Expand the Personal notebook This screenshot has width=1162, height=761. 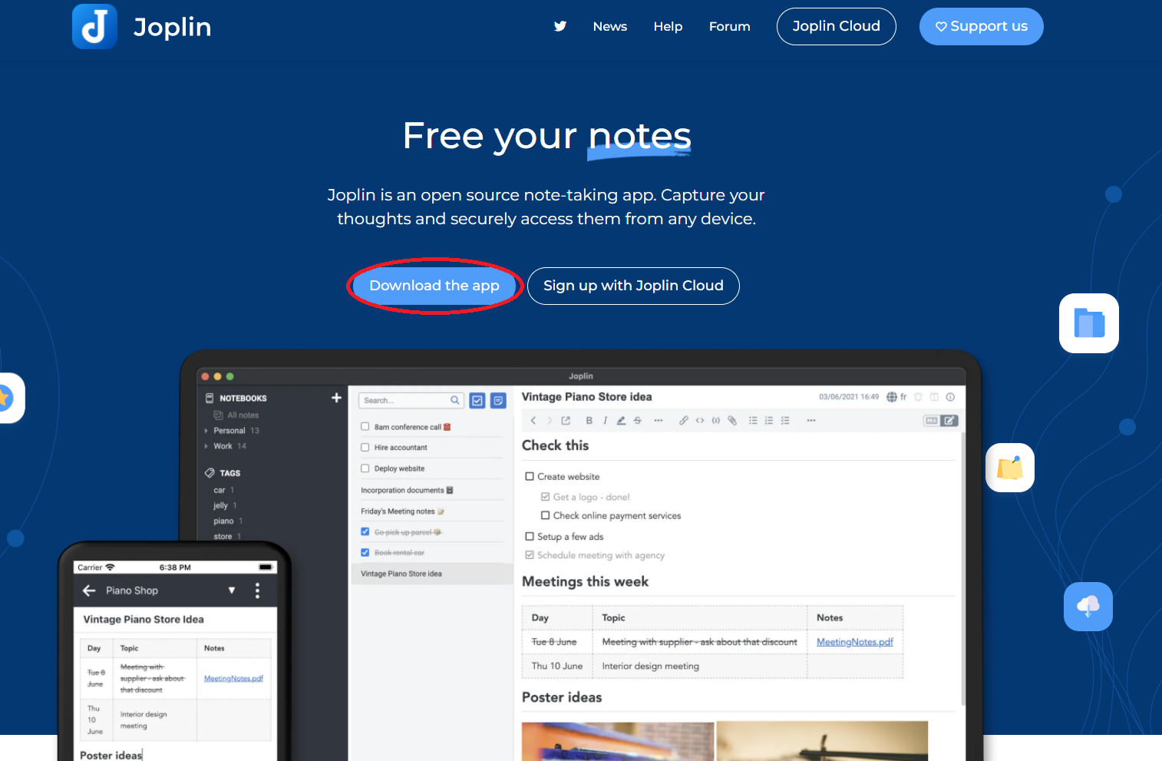click(x=206, y=431)
